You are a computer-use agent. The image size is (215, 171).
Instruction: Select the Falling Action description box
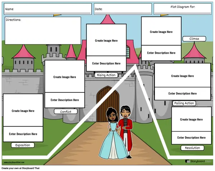tap(182, 94)
